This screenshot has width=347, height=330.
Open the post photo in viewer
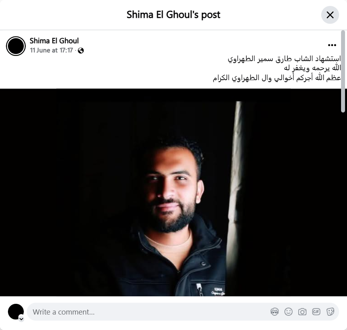174,192
